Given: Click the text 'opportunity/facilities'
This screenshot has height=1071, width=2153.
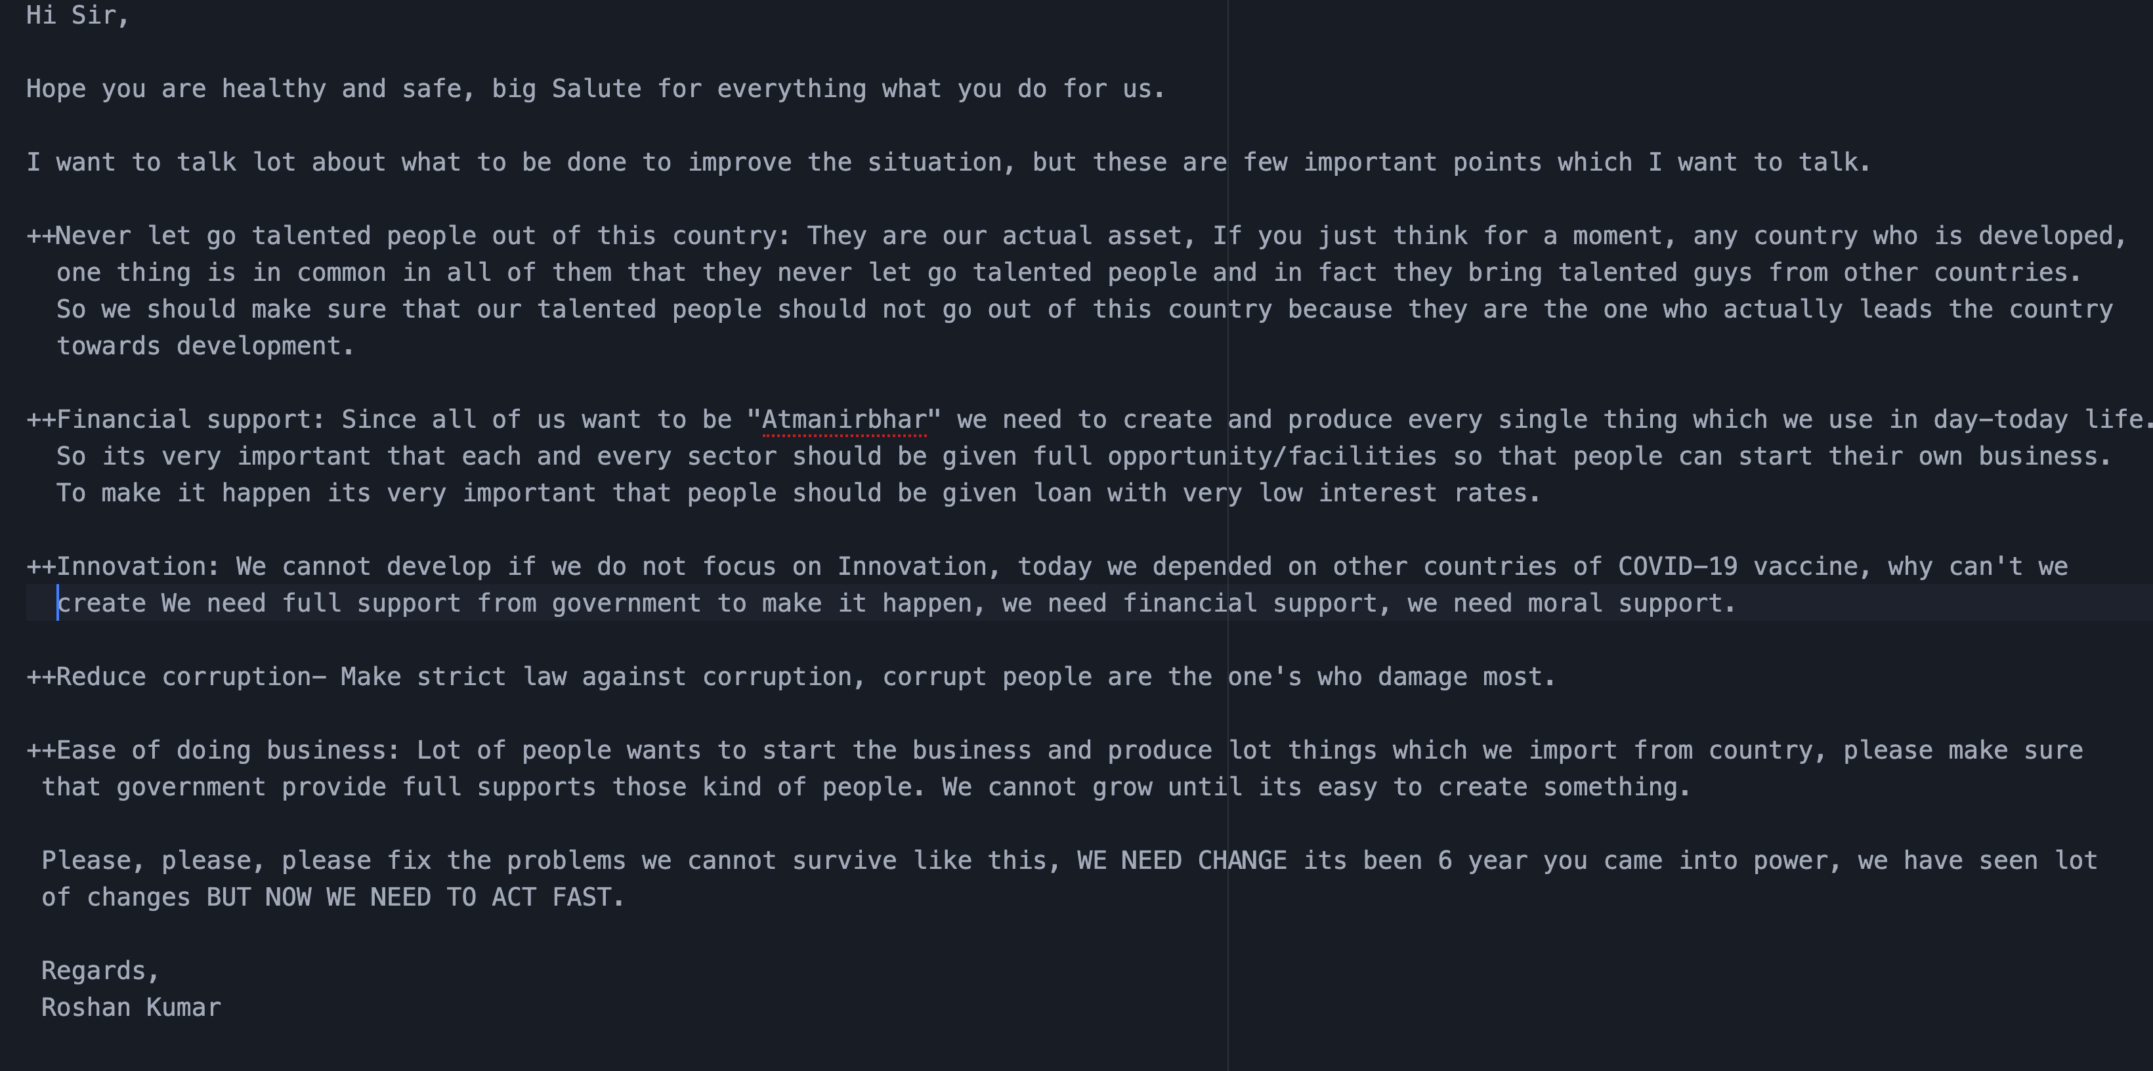Looking at the screenshot, I should click(1271, 456).
